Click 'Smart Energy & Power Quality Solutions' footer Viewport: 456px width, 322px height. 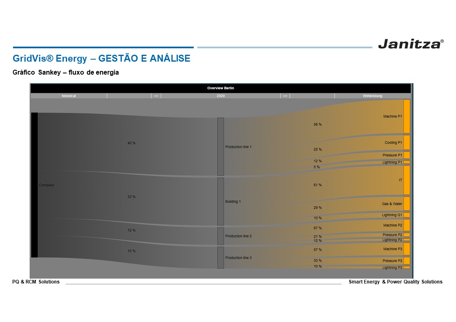click(x=395, y=281)
